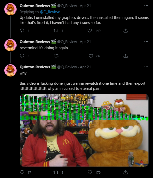The height and width of the screenshot is (178, 153).
Task: Open Quinton Reviews profile name on first tweet
Action: (35, 6)
